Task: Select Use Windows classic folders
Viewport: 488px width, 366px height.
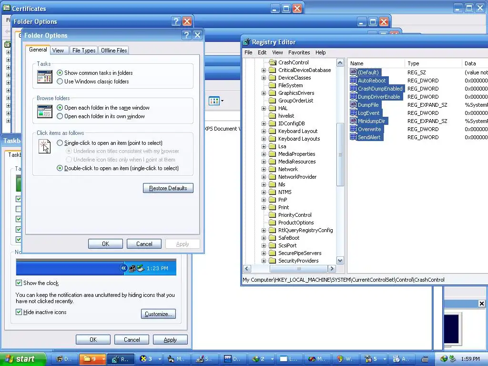Action: [x=60, y=81]
